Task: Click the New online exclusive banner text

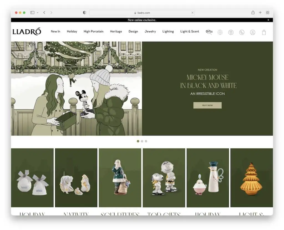Action: click(142, 20)
